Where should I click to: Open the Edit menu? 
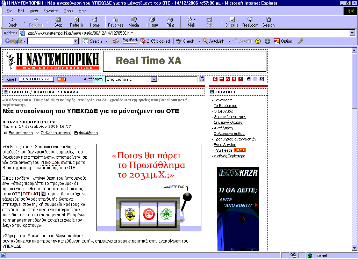coord(21,11)
